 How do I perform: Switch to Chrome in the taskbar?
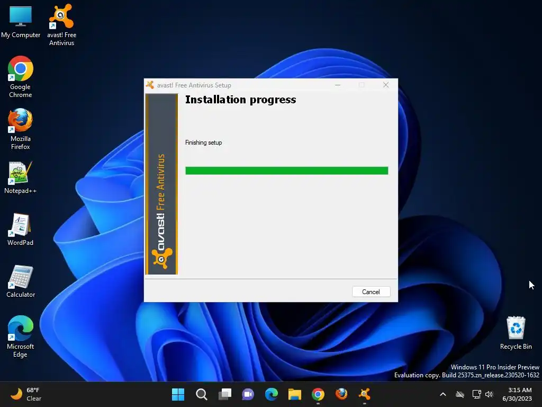coord(318,394)
